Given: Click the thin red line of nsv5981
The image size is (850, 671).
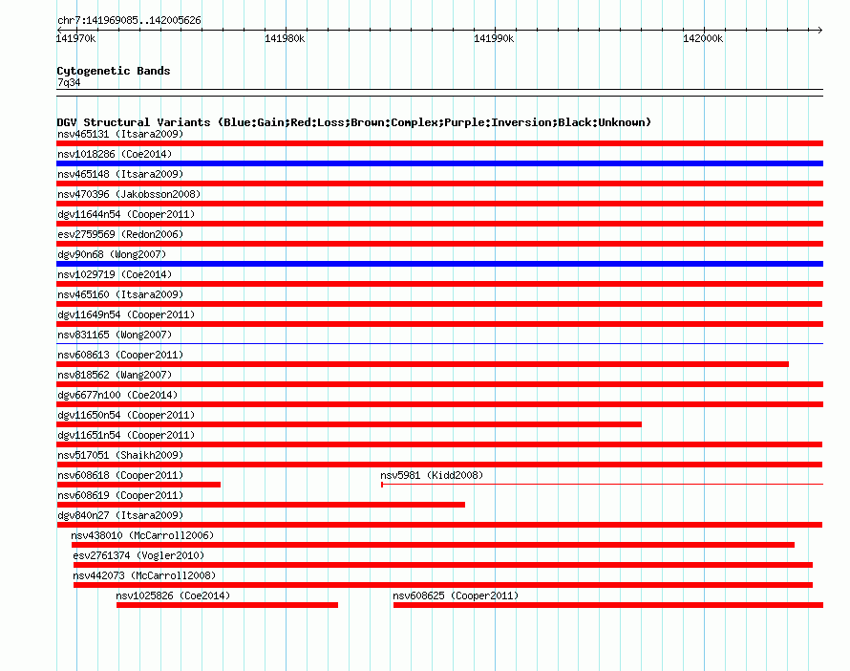Looking at the screenshot, I should 603,484.
